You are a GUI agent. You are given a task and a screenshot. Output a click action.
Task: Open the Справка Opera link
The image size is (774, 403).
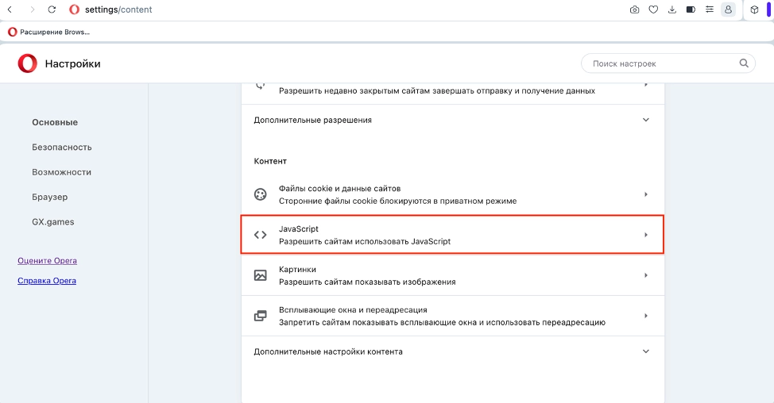click(x=47, y=281)
